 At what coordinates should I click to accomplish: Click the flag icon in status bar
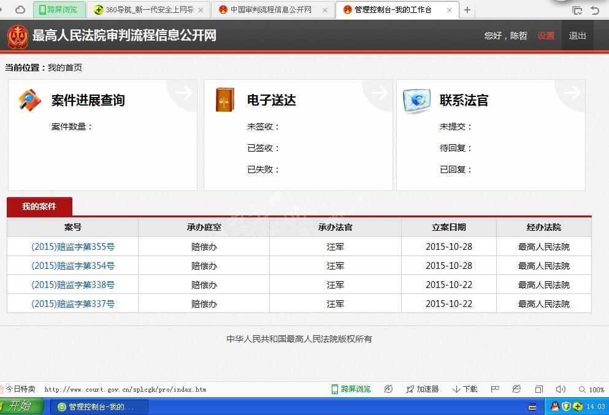(495, 389)
